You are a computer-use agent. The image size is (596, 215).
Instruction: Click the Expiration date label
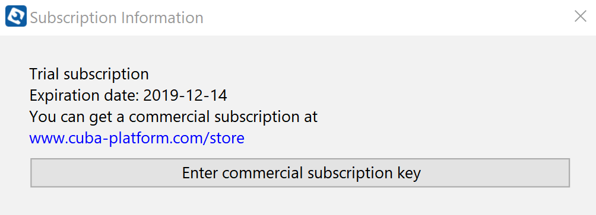84,95
